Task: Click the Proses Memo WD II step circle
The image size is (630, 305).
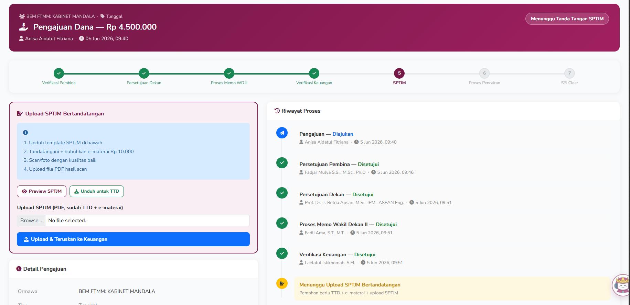Action: 229,73
